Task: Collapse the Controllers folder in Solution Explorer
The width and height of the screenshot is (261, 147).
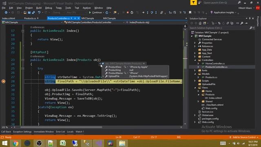Action: 195,60
